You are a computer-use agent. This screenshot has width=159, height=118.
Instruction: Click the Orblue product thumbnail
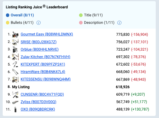(15, 49)
